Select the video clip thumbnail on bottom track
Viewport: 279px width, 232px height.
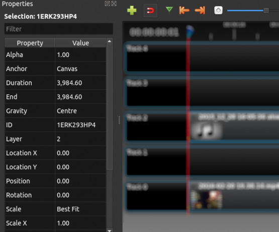click(207, 200)
